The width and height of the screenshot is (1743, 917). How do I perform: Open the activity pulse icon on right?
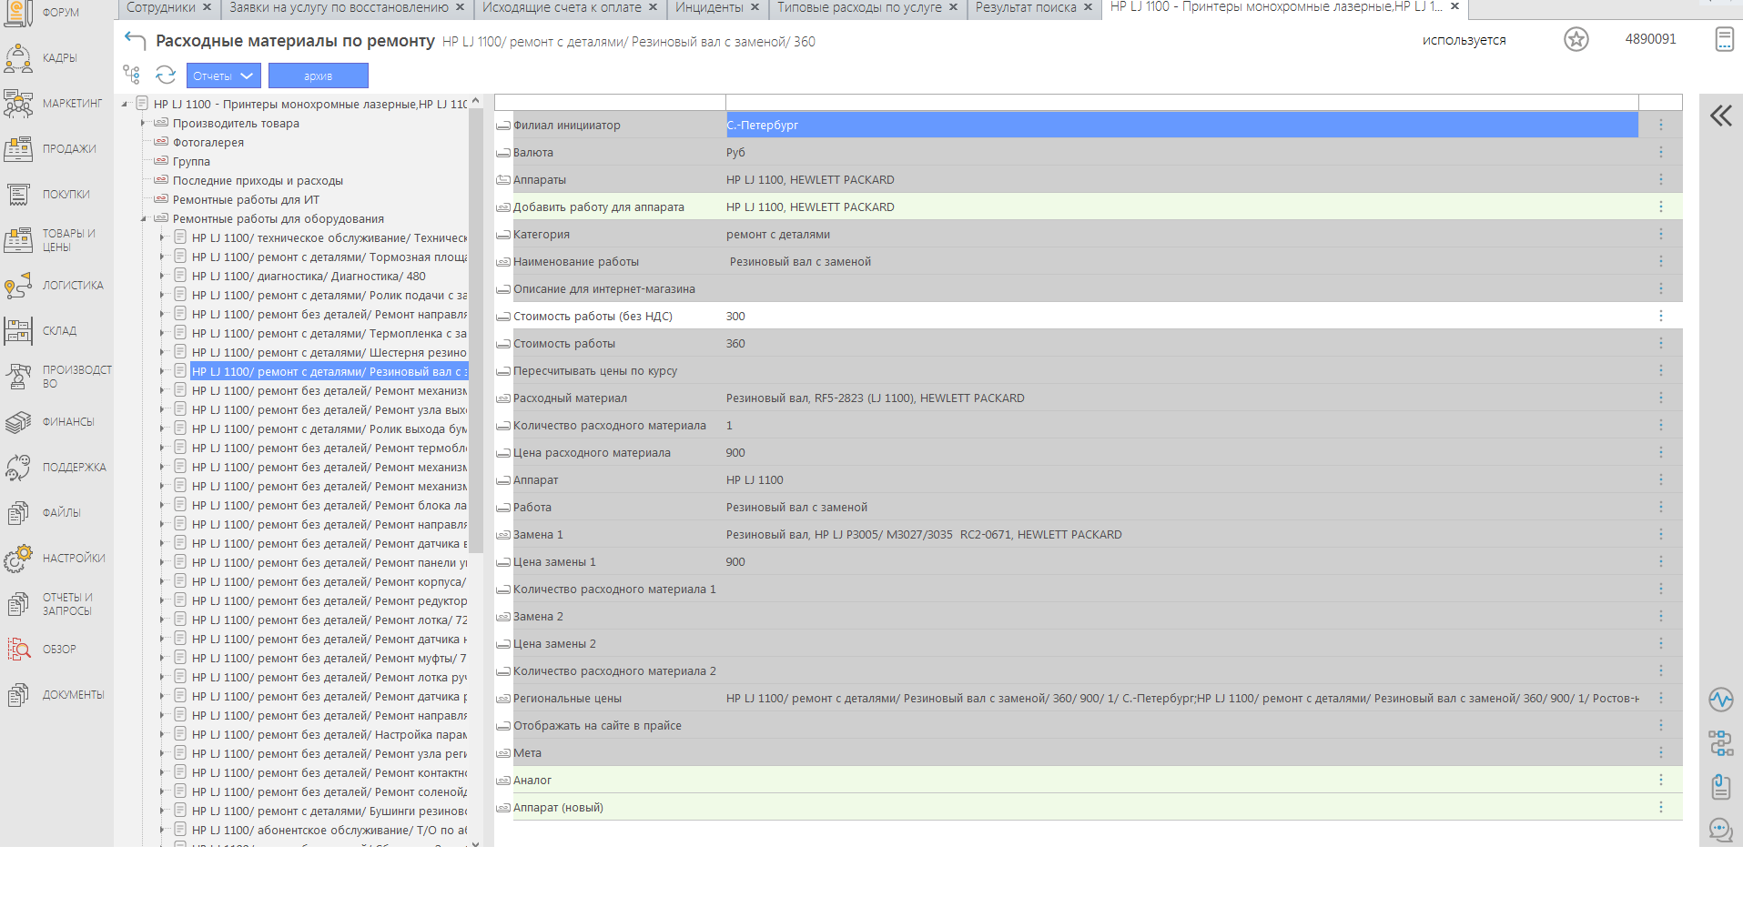(1720, 700)
